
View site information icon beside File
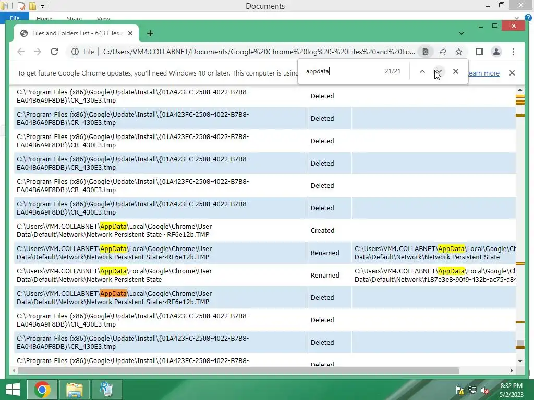coord(75,52)
